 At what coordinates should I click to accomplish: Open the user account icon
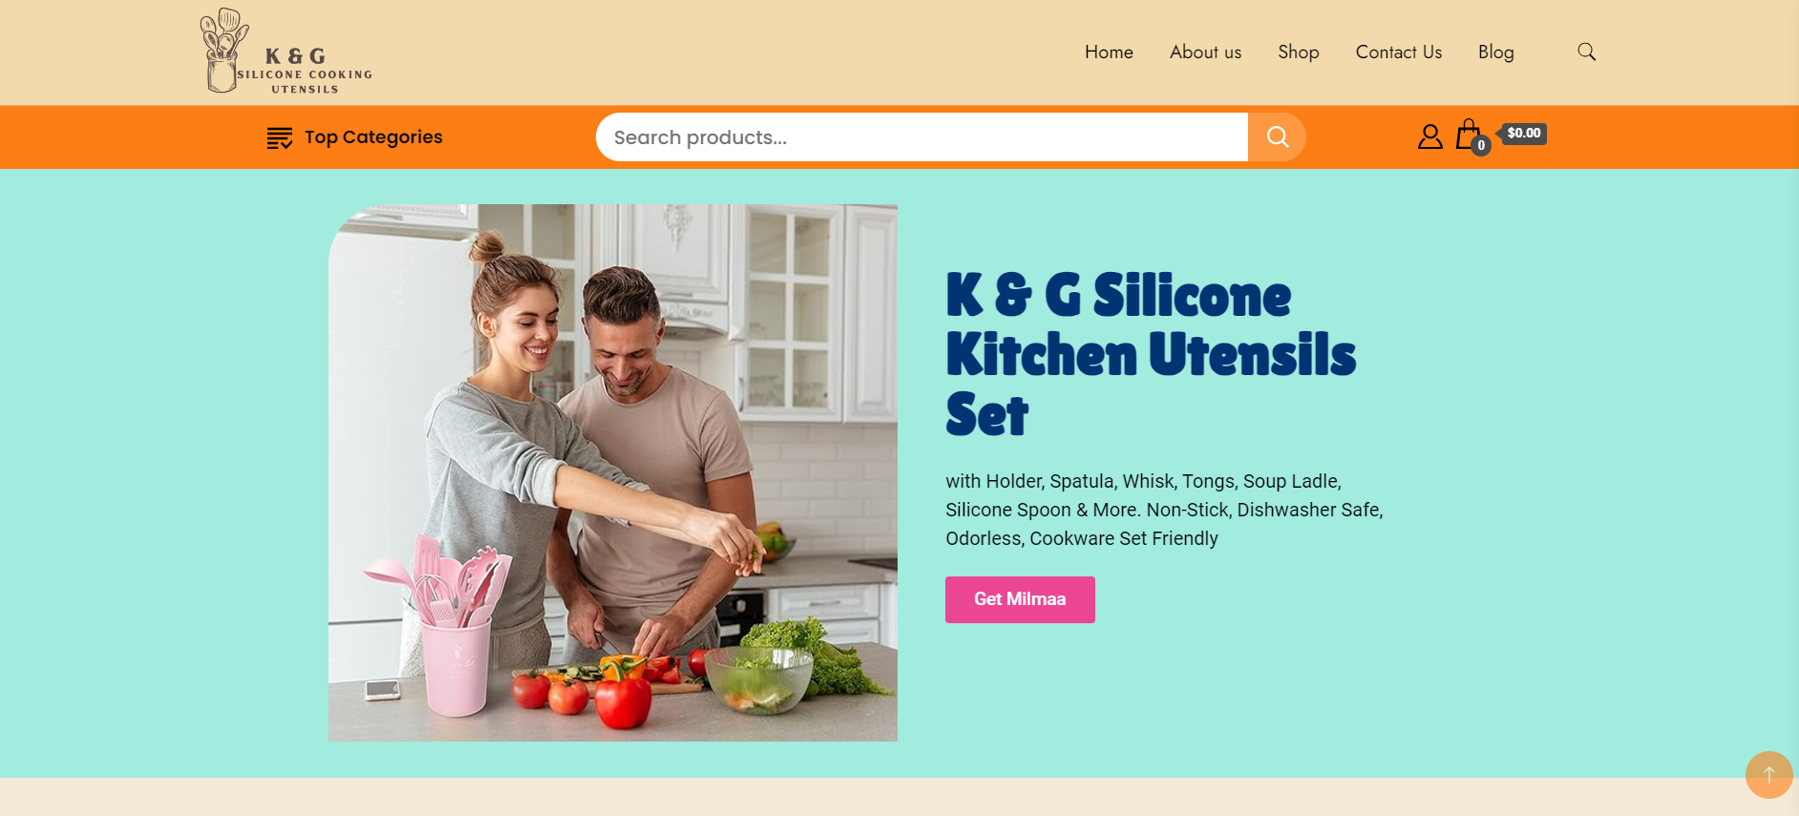coord(1429,136)
